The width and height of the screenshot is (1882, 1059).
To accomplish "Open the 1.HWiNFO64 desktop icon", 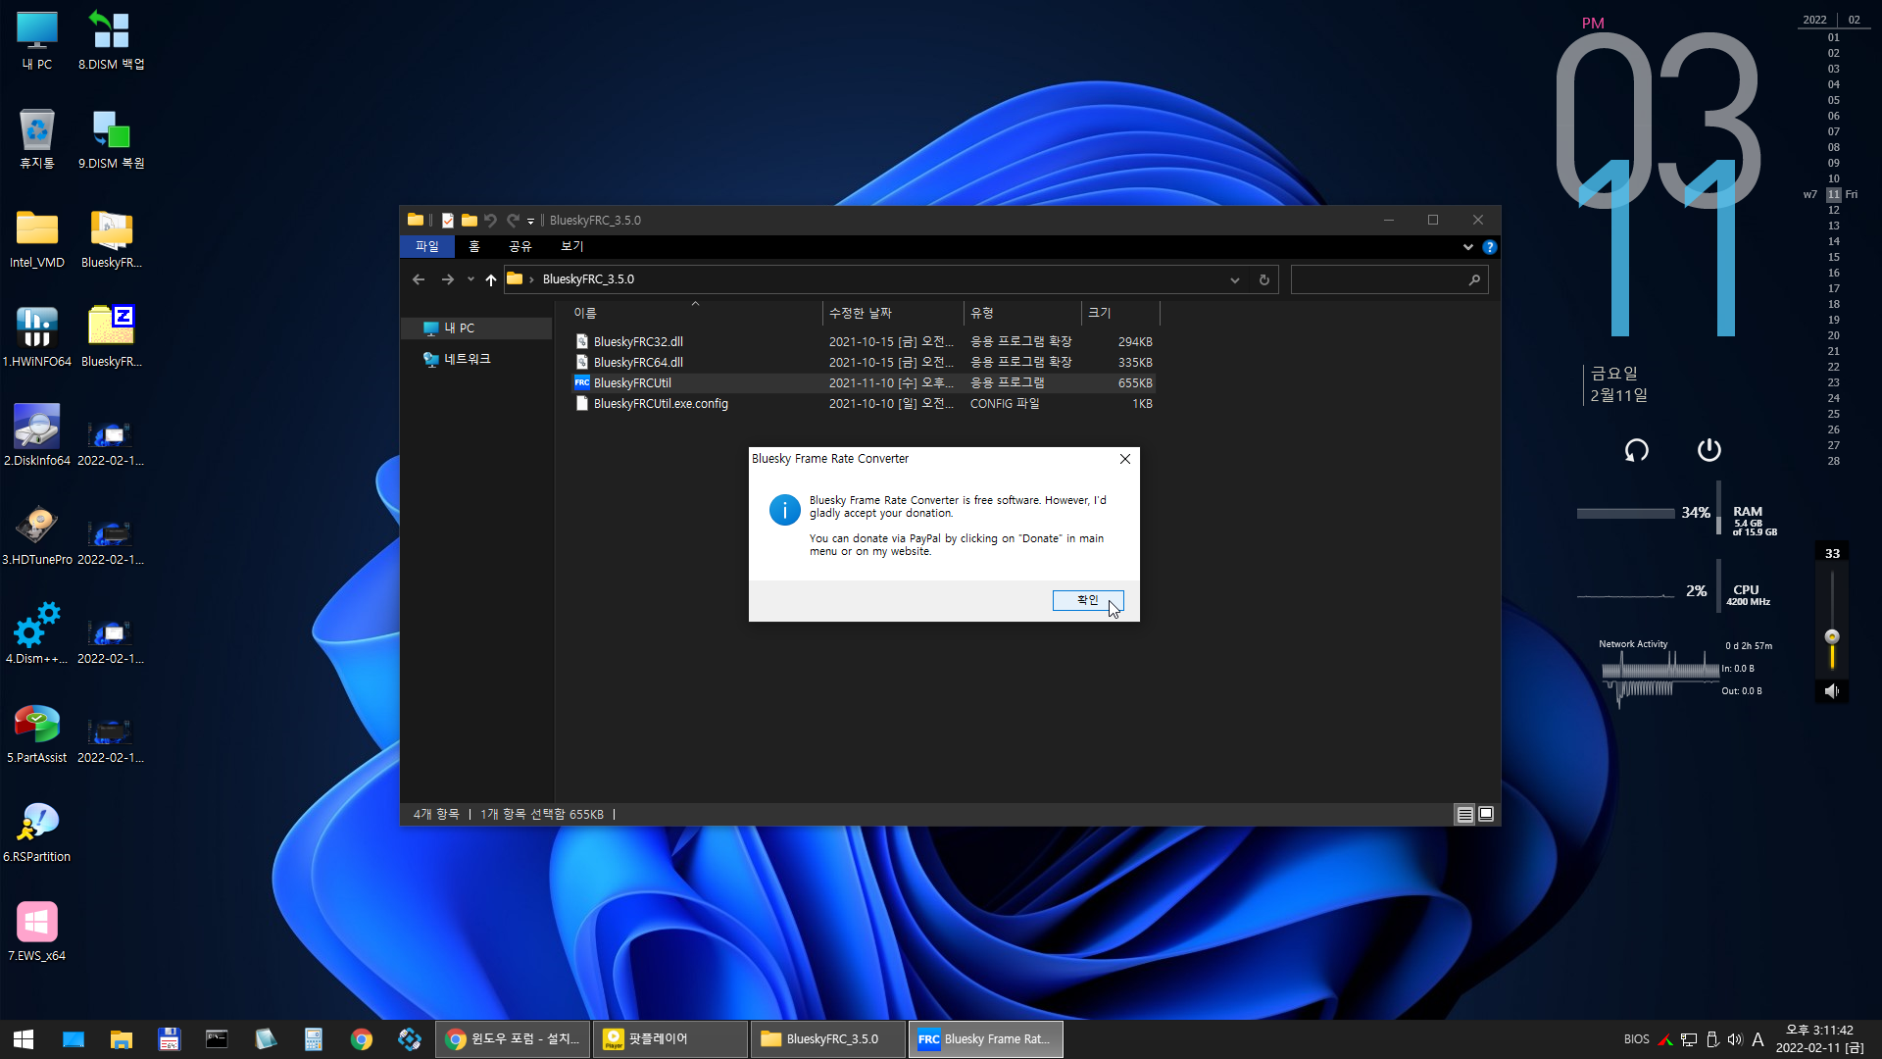I will pyautogui.click(x=37, y=338).
